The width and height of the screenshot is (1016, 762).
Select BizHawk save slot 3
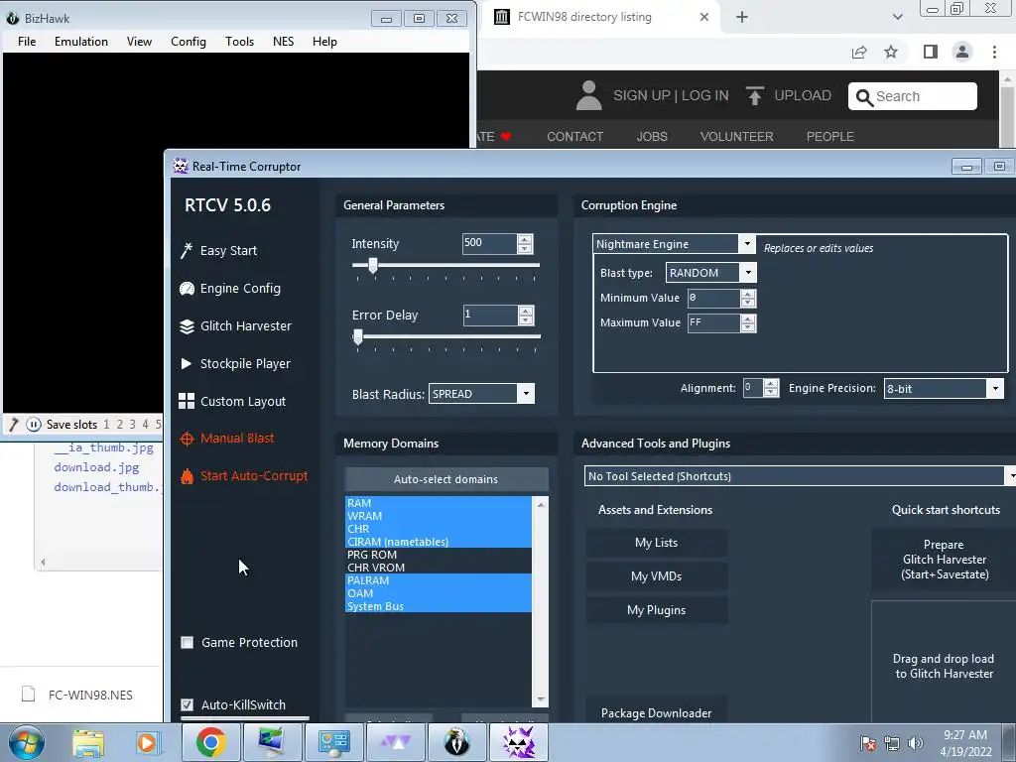(x=132, y=425)
